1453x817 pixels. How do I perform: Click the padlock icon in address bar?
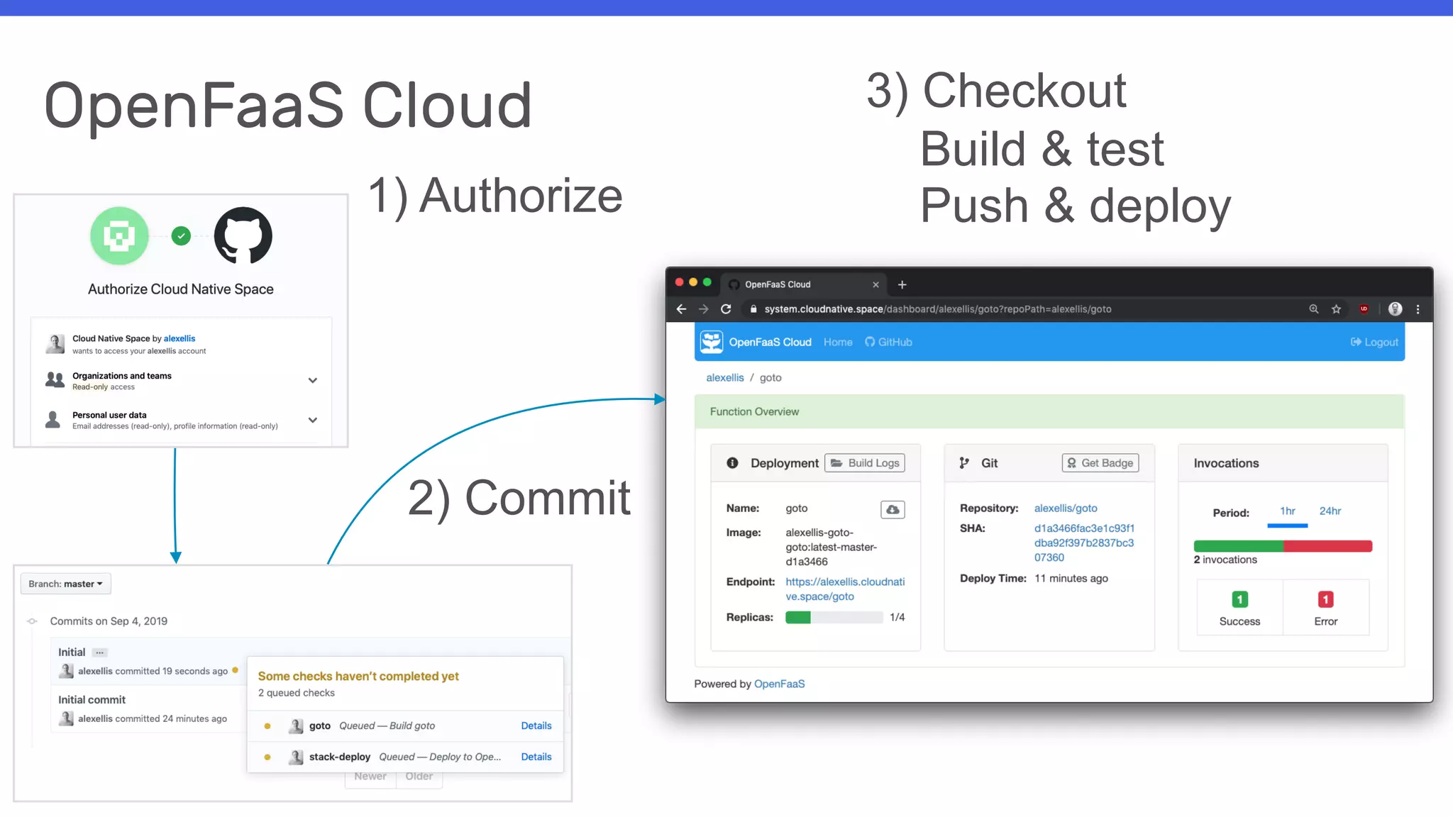tap(753, 309)
